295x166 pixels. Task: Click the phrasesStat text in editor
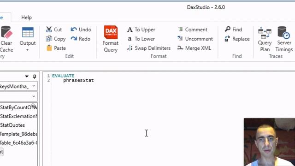[x=78, y=80]
